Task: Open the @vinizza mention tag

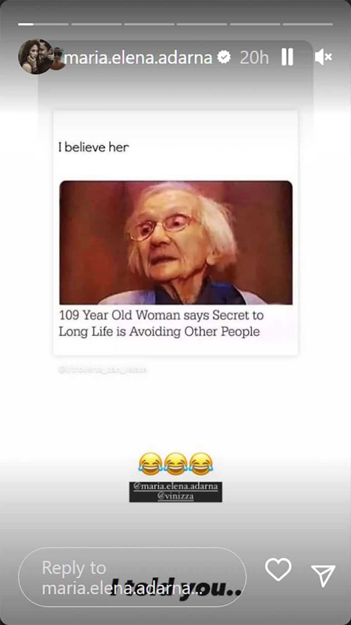Action: click(175, 496)
